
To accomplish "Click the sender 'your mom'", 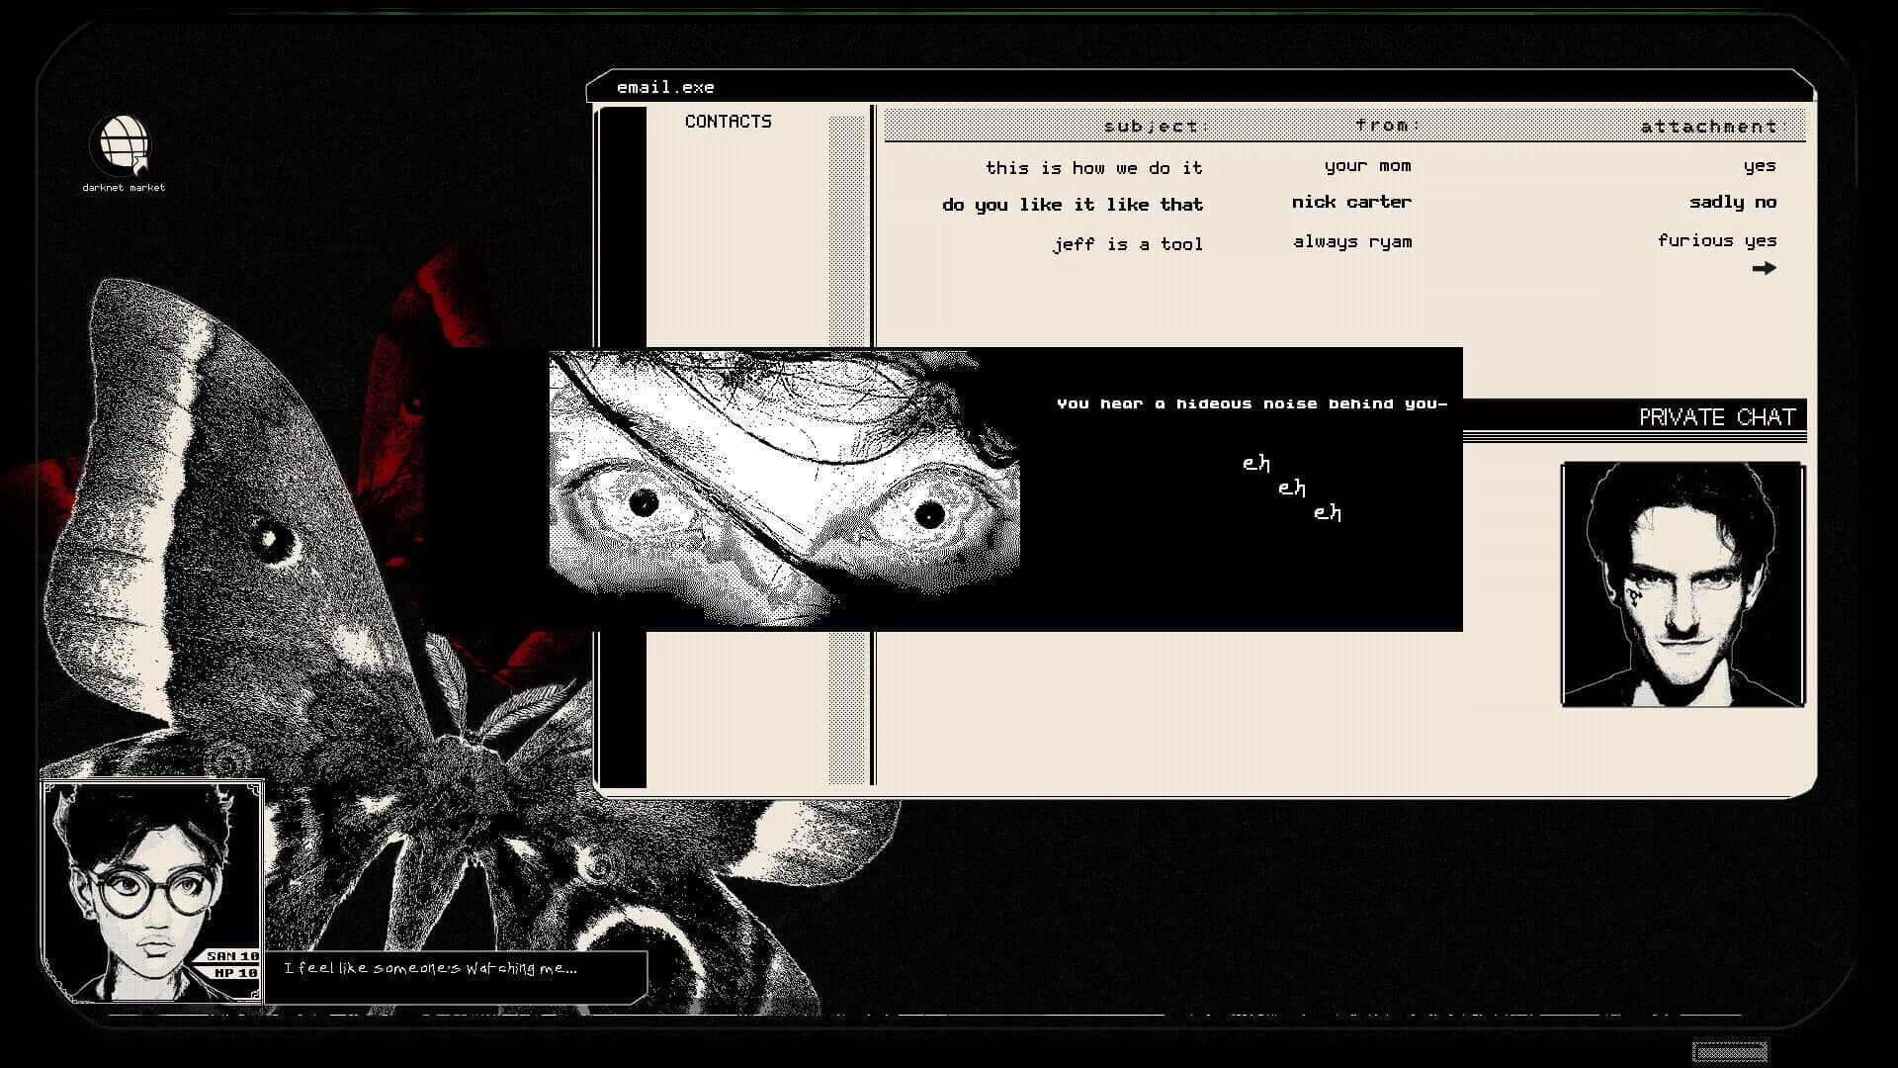I will pyautogui.click(x=1368, y=166).
